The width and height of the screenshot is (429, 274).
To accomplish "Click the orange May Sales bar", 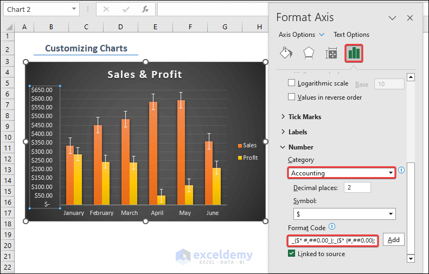I will pos(181,153).
